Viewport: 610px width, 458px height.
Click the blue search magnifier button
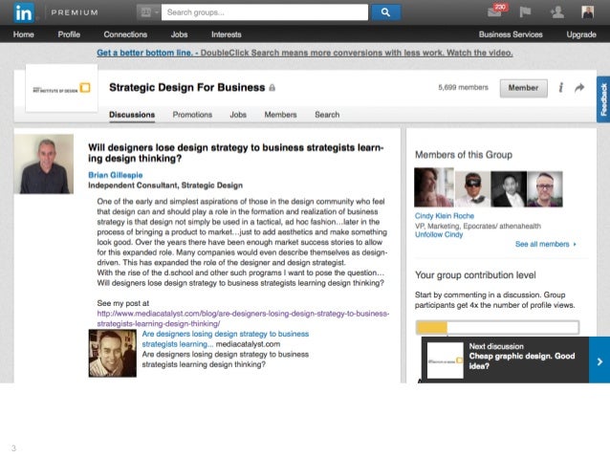tap(385, 12)
